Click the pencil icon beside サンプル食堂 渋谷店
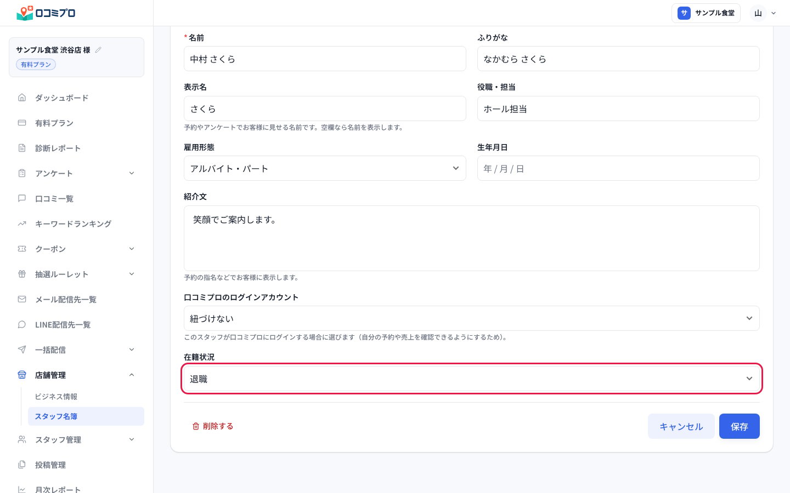 click(x=98, y=50)
